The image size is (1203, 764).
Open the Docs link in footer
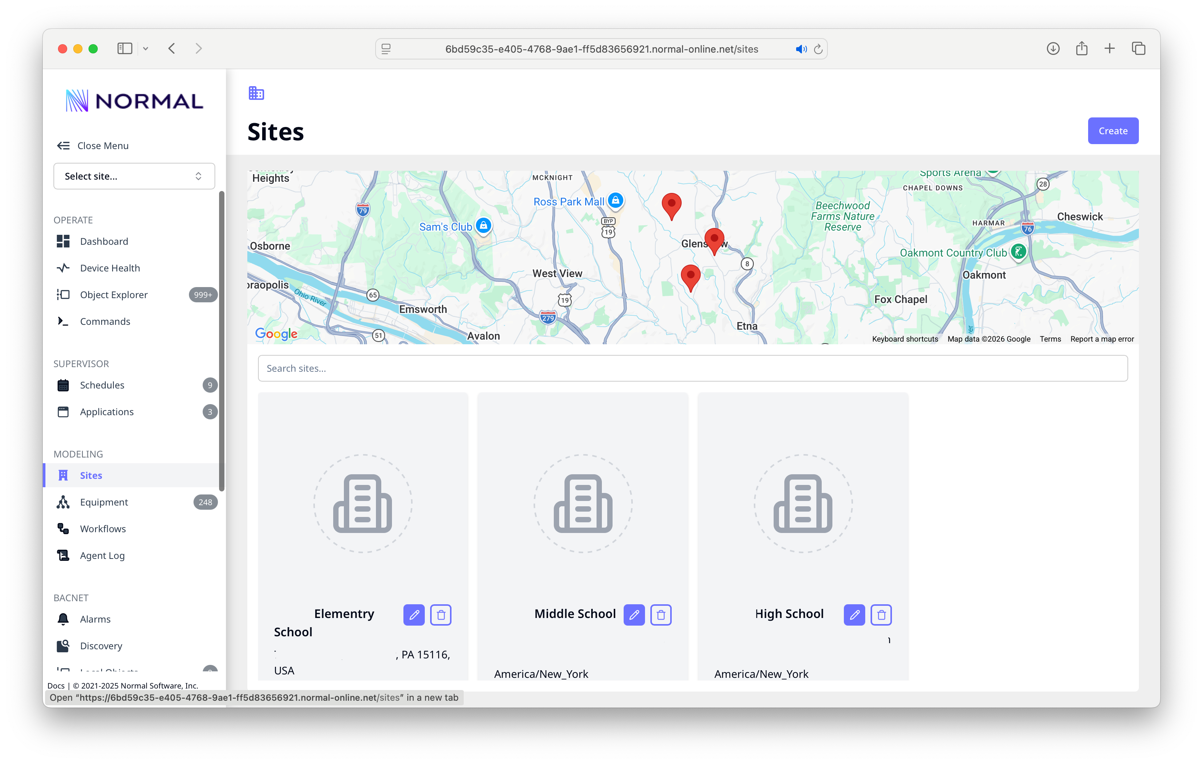(55, 685)
